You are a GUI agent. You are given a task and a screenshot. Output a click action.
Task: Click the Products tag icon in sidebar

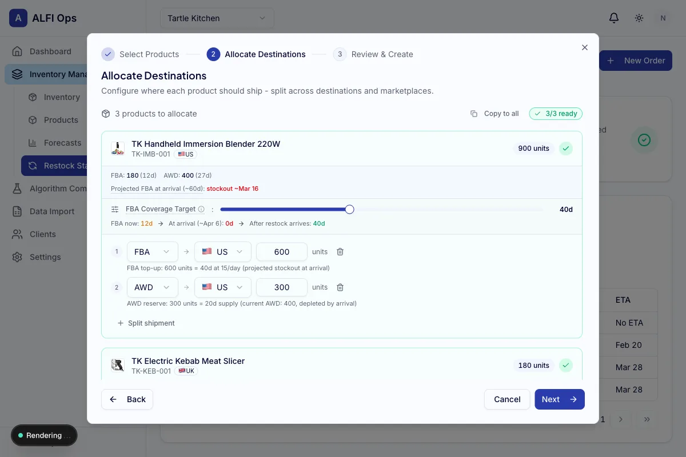(34, 120)
